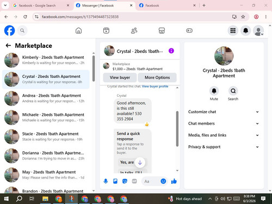Open the Marketplace storefront icon

pyautogui.click(x=162, y=30)
